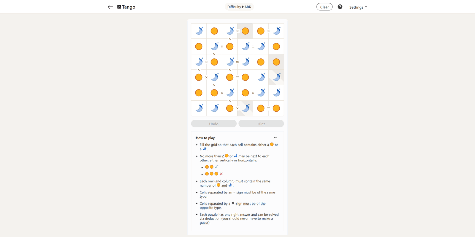
Task: Toggle the highlighted sun in the top row
Action: (x=245, y=31)
